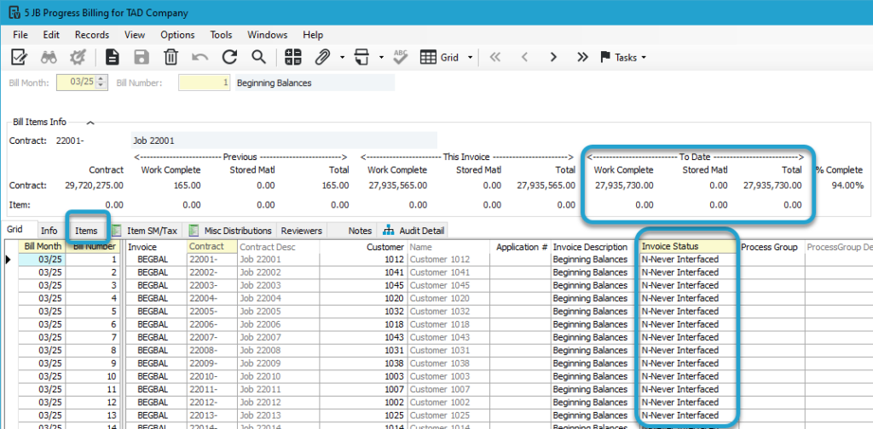The image size is (873, 429).
Task: Click BEGBAL invoice cell in bill 8 row
Action: click(x=156, y=350)
